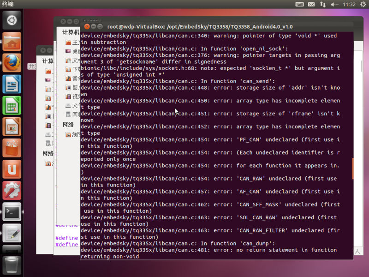Image resolution: width=369 pixels, height=277 pixels.
Task: Open the session power gear menu
Action: (x=362, y=4)
